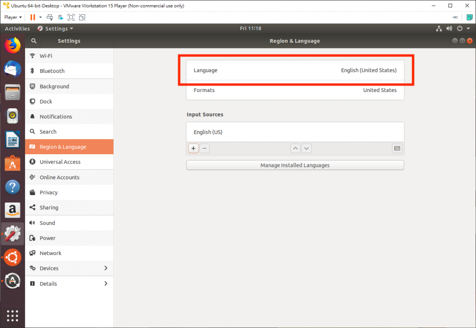
Task: Open Software Updater from the dock
Action: pos(13,281)
